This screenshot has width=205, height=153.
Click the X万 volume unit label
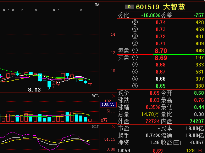point(104,120)
